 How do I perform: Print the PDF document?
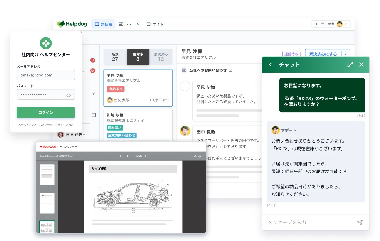coord(199,156)
